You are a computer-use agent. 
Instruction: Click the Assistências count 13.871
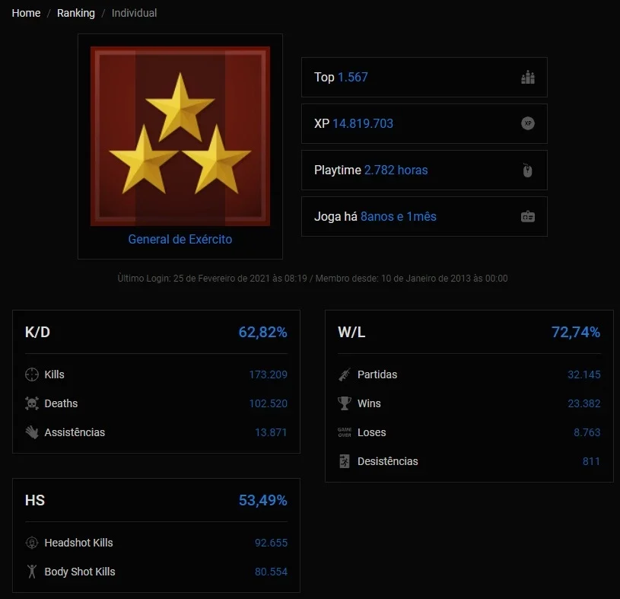coord(271,432)
